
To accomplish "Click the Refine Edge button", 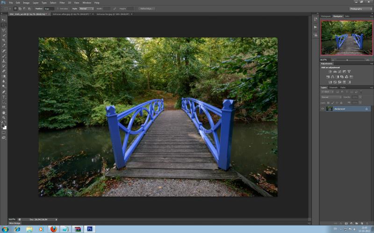I will [146, 9].
